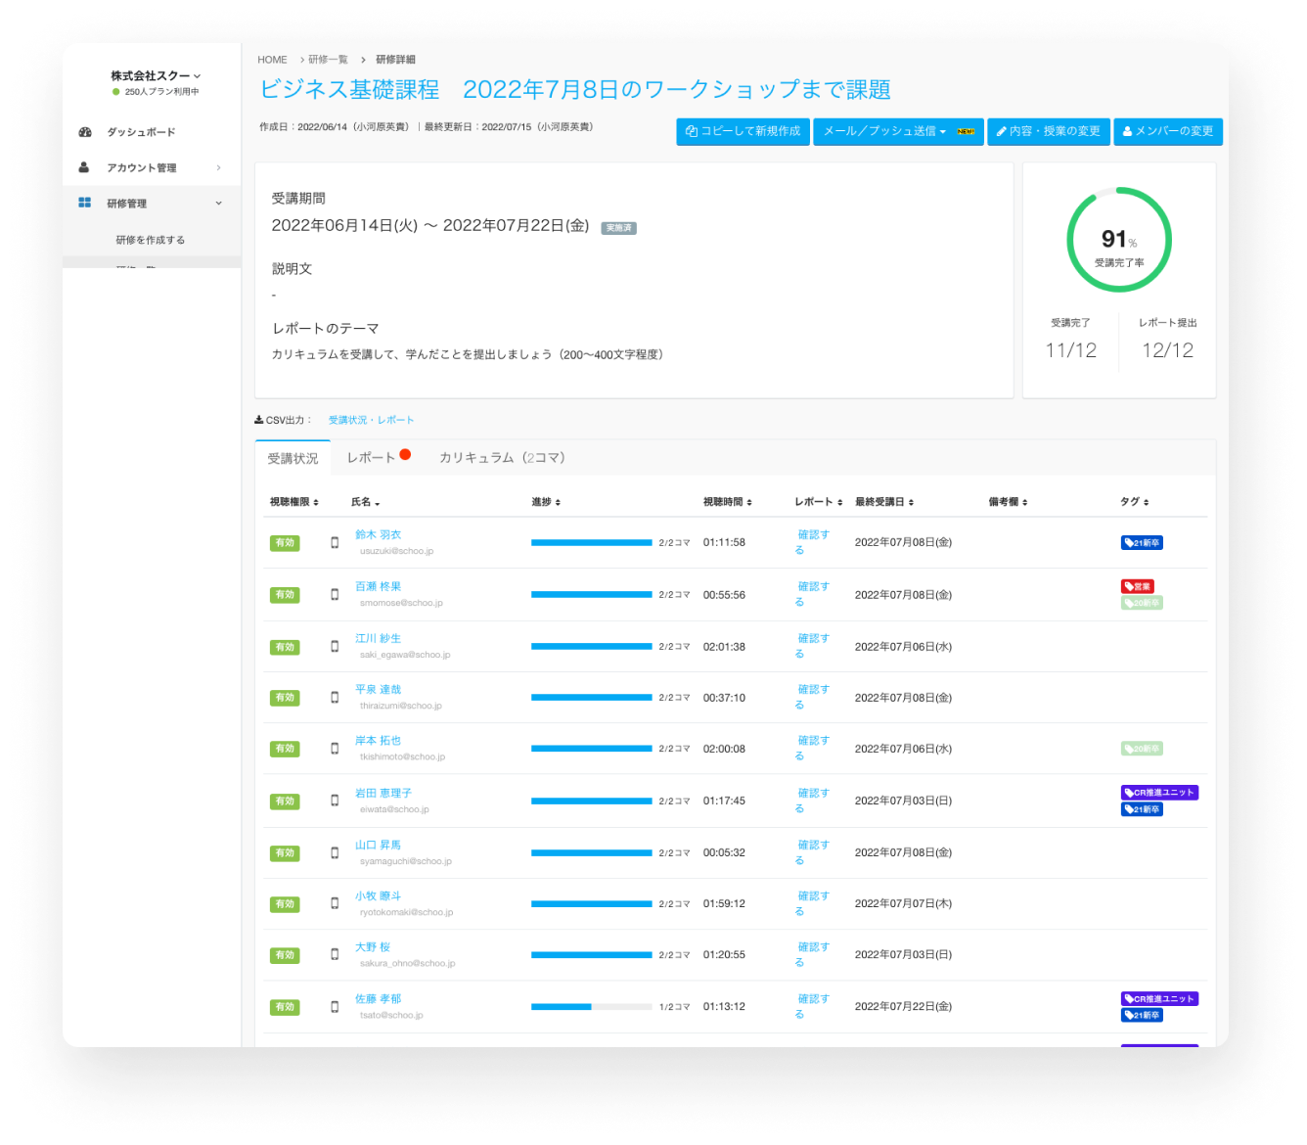Go to HOME breadcrumb
Screen dimensions: 1307x1145
pos(272,60)
